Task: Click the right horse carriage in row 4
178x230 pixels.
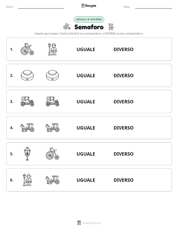Action: (52, 127)
